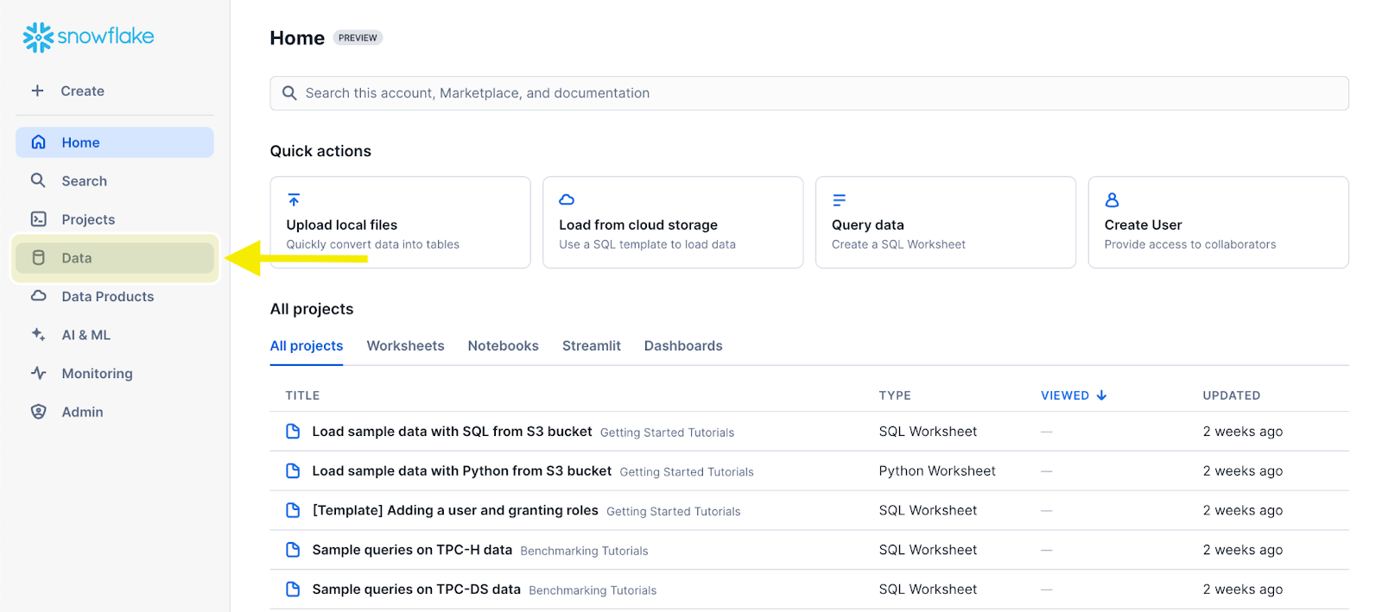Open Load sample data with Python from S3 bucket

click(x=462, y=471)
